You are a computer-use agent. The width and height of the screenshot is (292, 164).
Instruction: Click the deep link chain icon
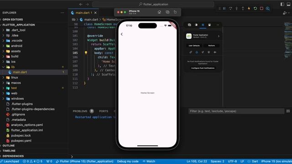pyautogui.click(x=191, y=52)
